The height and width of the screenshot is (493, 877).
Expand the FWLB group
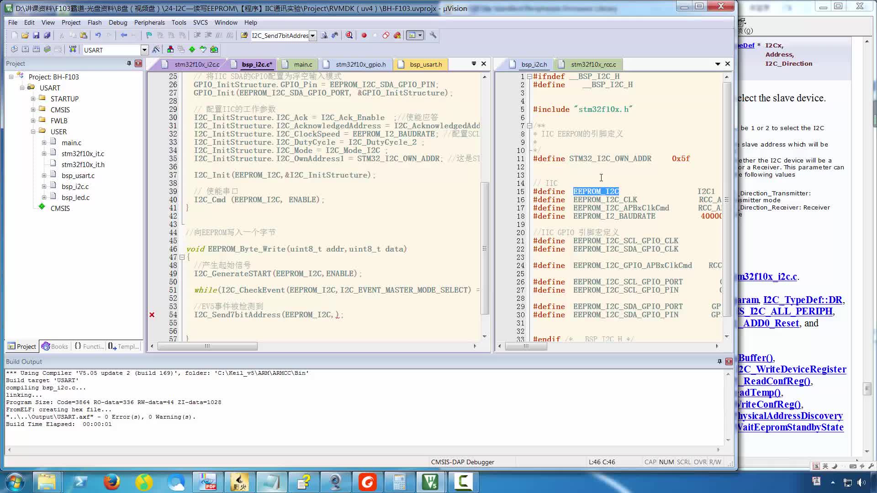coord(33,121)
